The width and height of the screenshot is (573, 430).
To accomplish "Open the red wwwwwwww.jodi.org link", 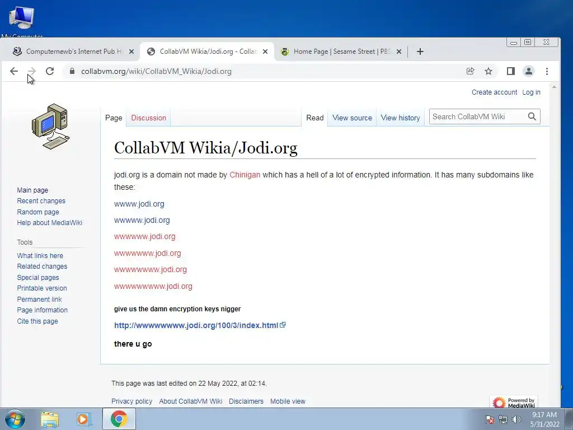I will tap(150, 269).
